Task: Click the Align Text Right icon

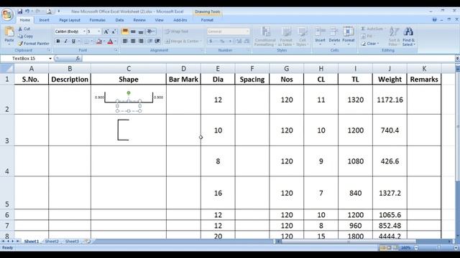Action: (141, 41)
